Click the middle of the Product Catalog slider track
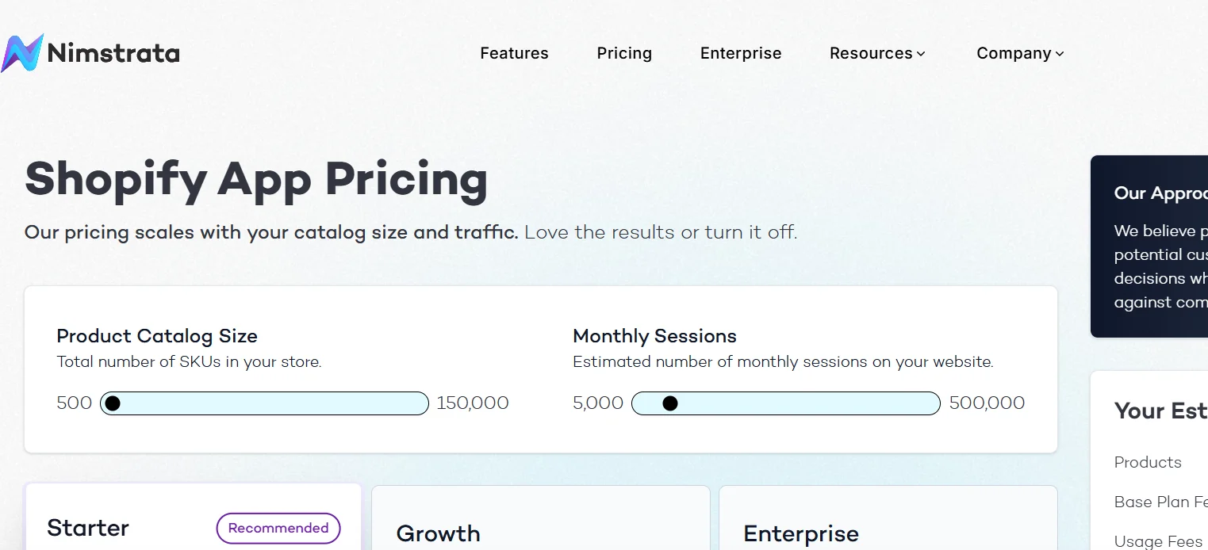 [264, 403]
